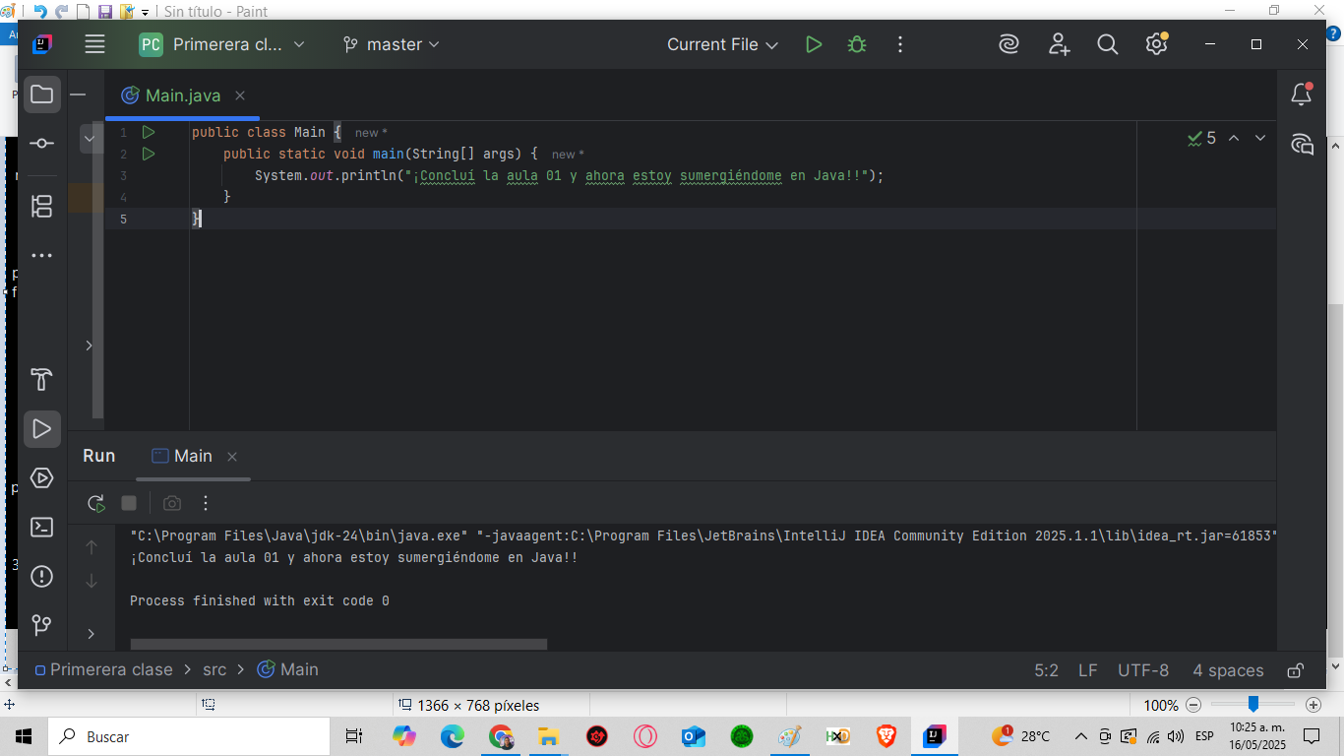Show more tool windows ellipsis in left sidebar
Image resolution: width=1344 pixels, height=756 pixels.
[x=41, y=256]
